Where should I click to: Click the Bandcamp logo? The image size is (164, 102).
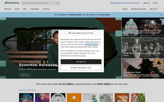coord(12,3)
